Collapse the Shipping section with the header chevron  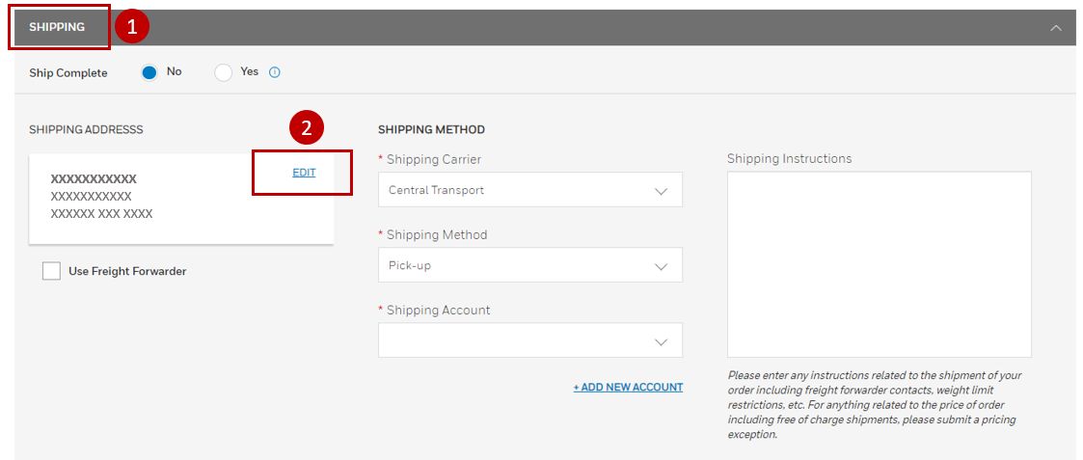click(x=1055, y=28)
